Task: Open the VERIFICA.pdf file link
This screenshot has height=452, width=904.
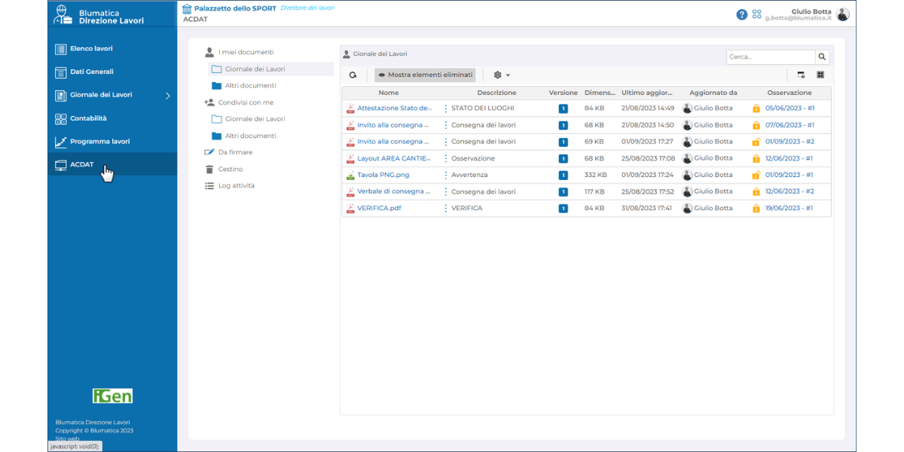Action: pyautogui.click(x=379, y=208)
